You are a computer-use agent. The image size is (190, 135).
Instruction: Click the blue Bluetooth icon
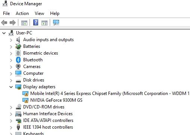18,60
